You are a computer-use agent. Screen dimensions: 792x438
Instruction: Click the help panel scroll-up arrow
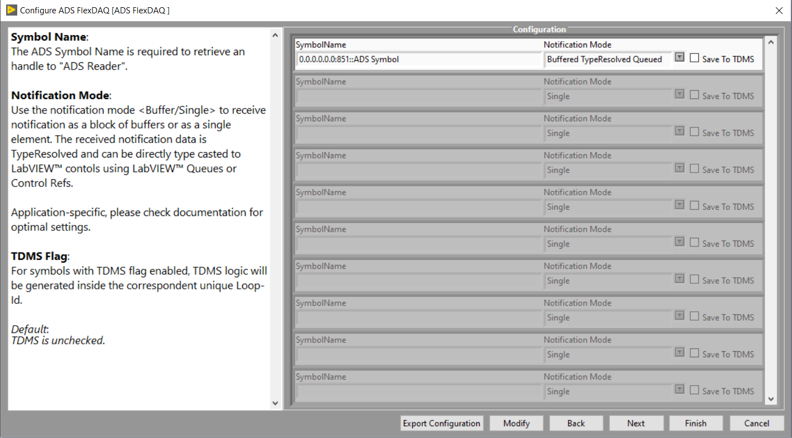pos(275,35)
